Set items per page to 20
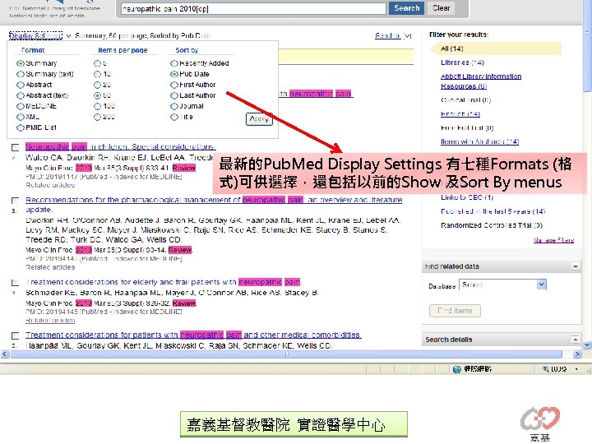This screenshot has width=592, height=444. tap(97, 85)
